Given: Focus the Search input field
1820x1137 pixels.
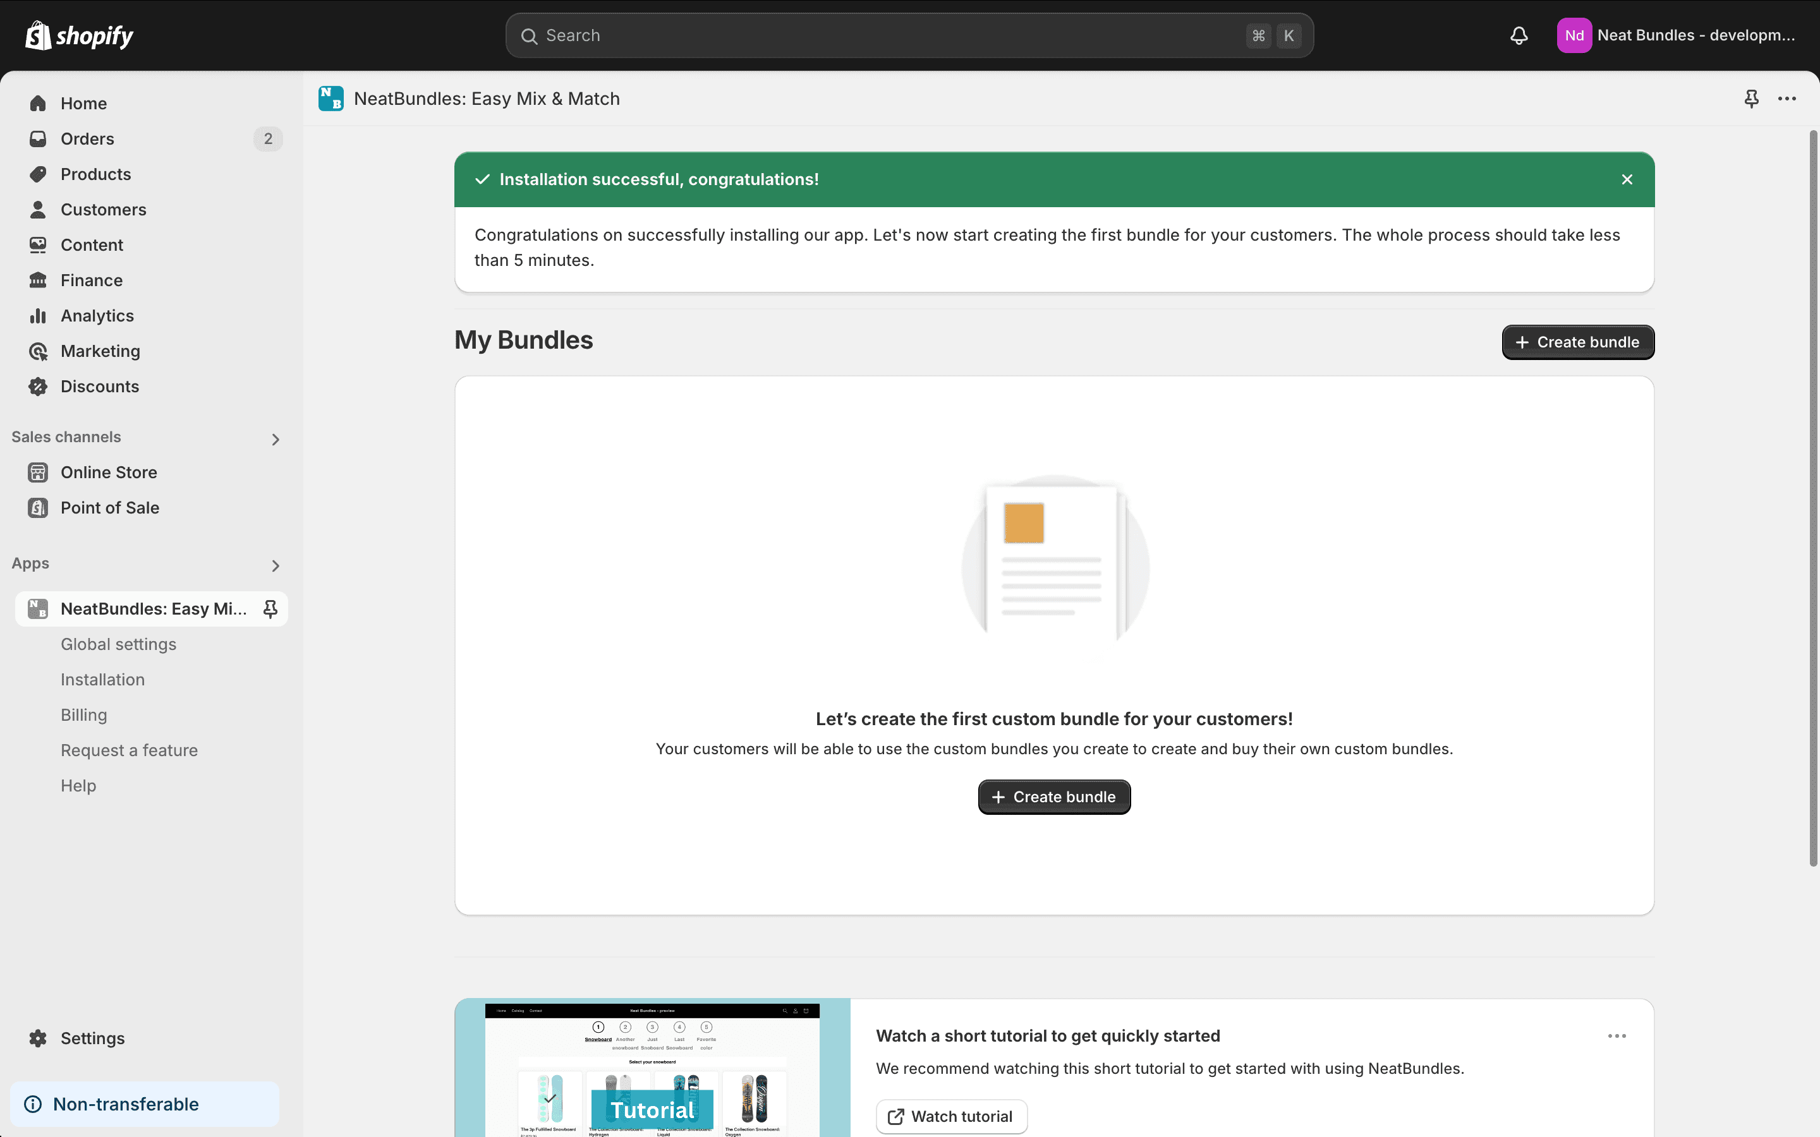Looking at the screenshot, I should click(x=909, y=35).
